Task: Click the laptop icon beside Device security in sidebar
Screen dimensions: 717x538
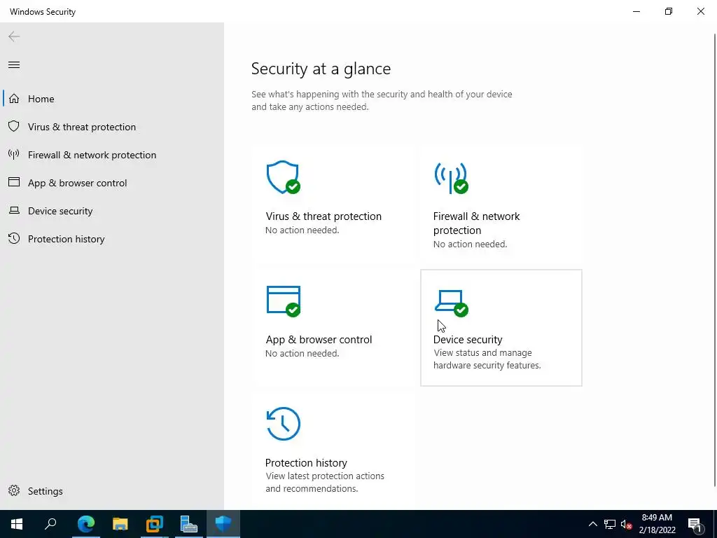Action: 14,210
